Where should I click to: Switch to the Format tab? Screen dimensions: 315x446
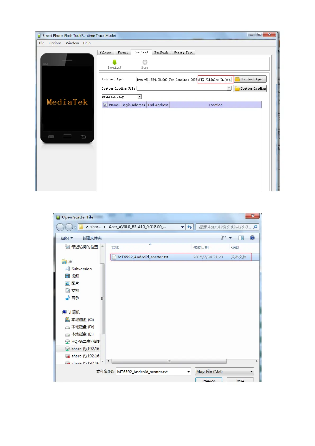tap(123, 53)
